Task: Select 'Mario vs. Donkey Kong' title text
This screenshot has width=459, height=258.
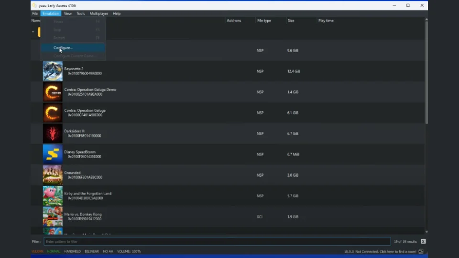Action: (x=83, y=214)
